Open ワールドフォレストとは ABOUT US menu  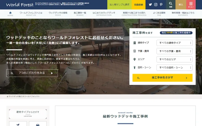pyautogui.click(x=31, y=14)
